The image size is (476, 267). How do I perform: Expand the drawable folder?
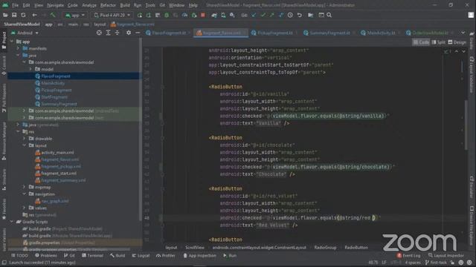pos(25,139)
